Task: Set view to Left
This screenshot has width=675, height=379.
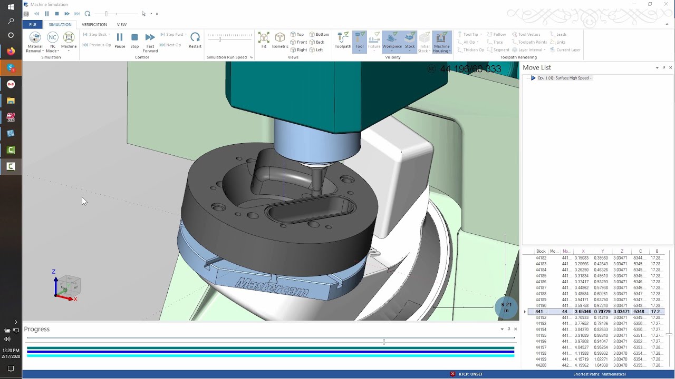Action: (316, 50)
